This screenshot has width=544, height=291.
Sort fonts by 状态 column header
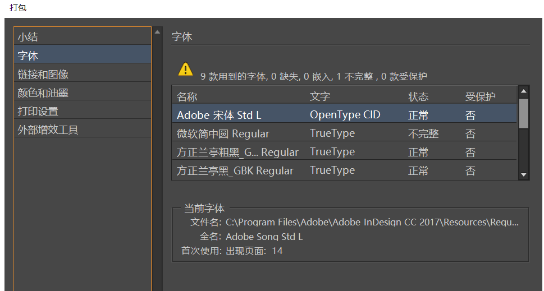pyautogui.click(x=418, y=96)
